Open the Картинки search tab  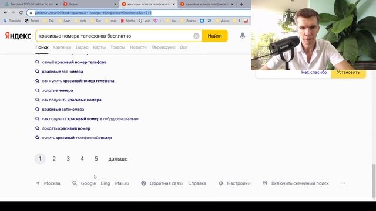tap(62, 47)
